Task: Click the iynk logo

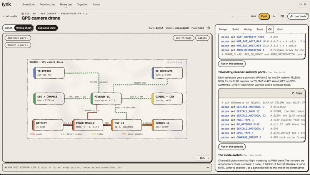Action: coord(6,4)
